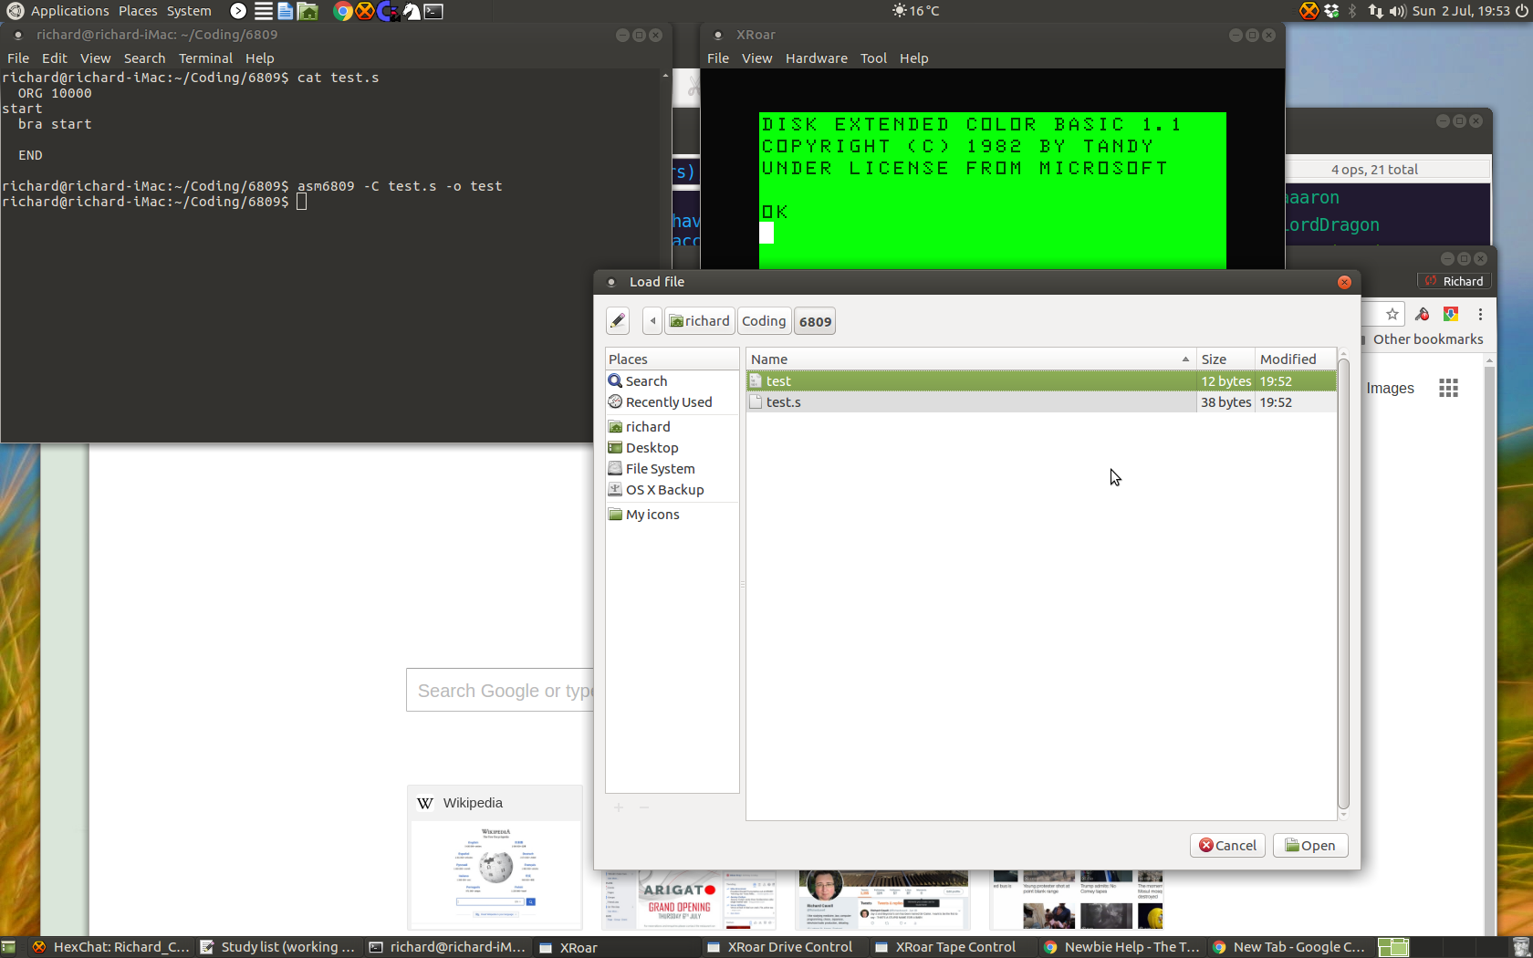Image resolution: width=1533 pixels, height=958 pixels.
Task: Open the terminal Search menu
Action: (x=144, y=58)
